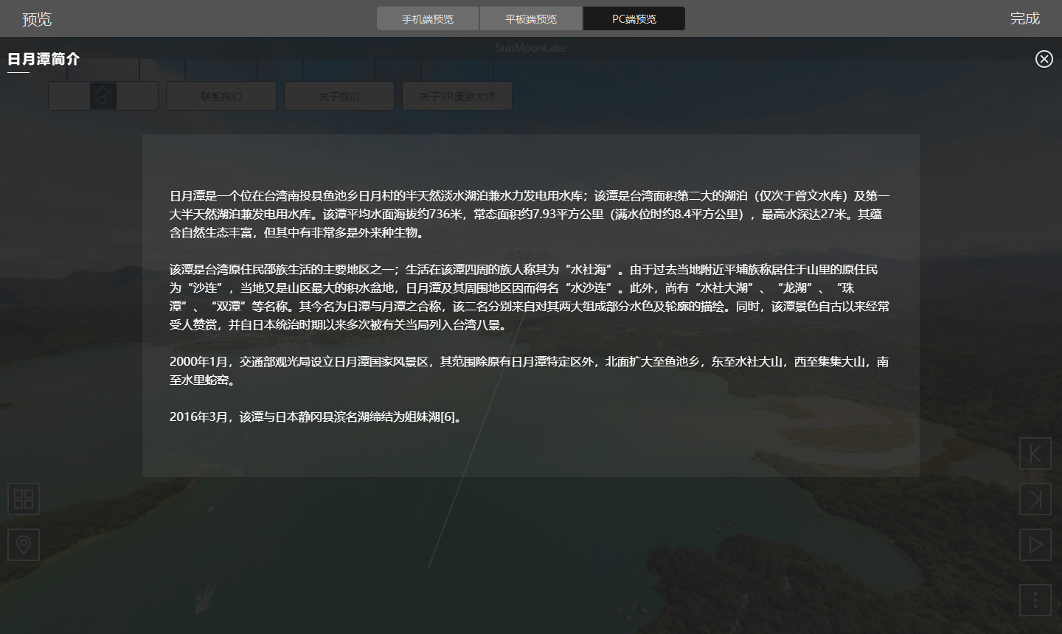Go to the previous scene arrow icon
This screenshot has height=634, width=1062.
click(x=1035, y=453)
